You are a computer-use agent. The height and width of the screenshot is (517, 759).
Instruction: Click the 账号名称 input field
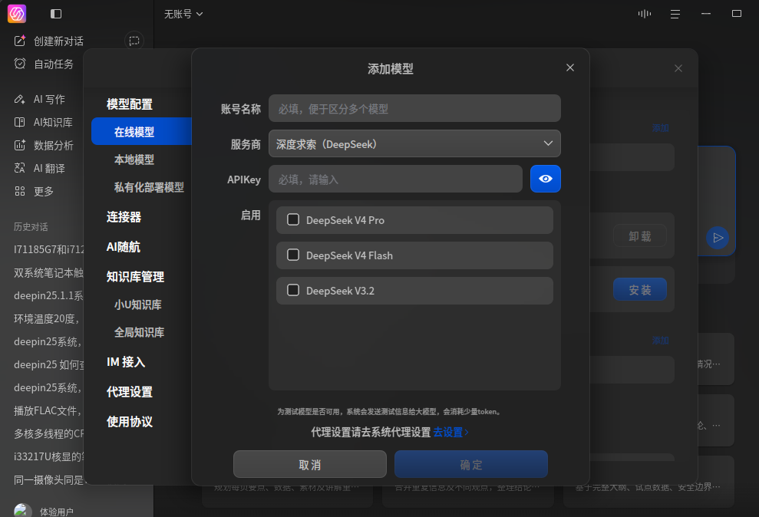click(x=414, y=108)
